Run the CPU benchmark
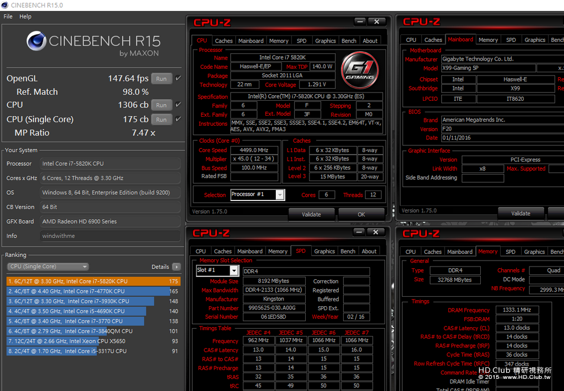 (161, 105)
